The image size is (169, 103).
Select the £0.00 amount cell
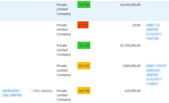136,25
